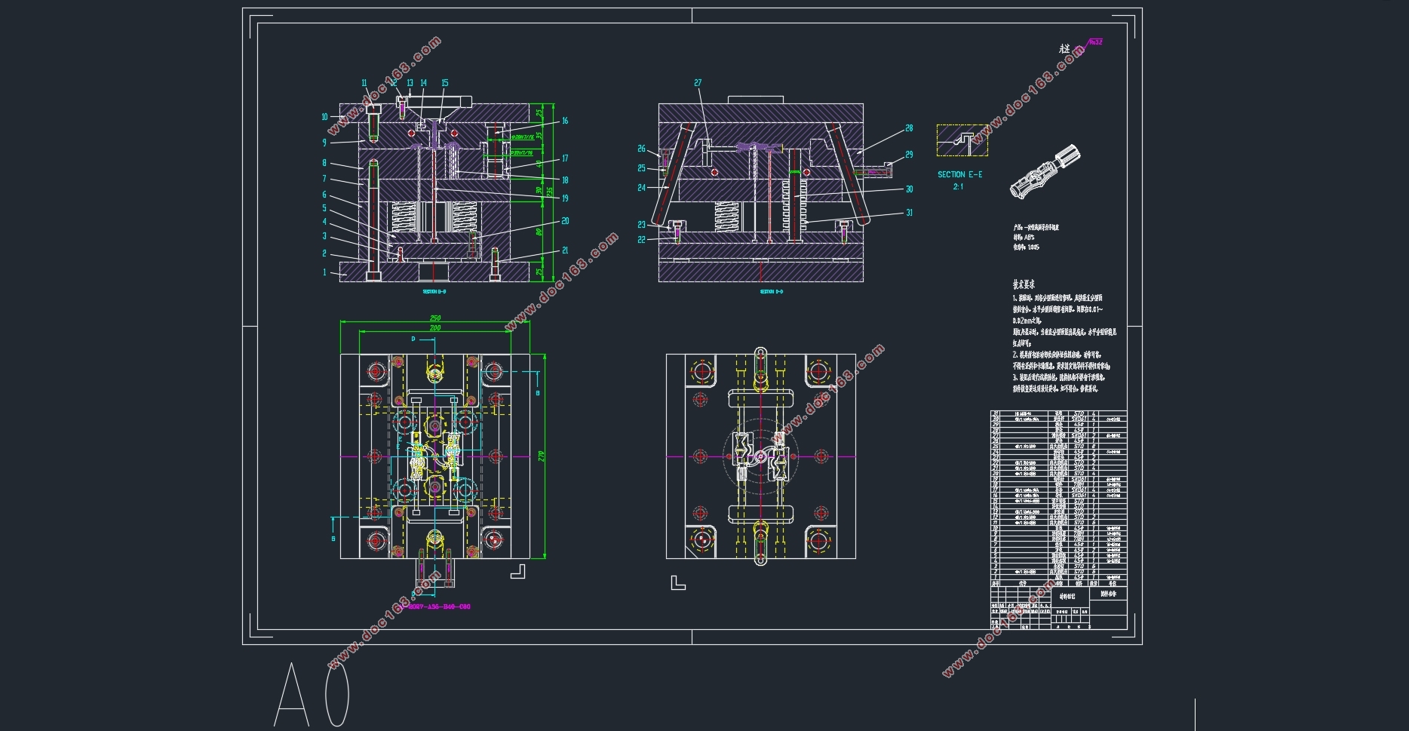Click part callout number 22
Screen dimensions: 1409x731
click(x=642, y=240)
